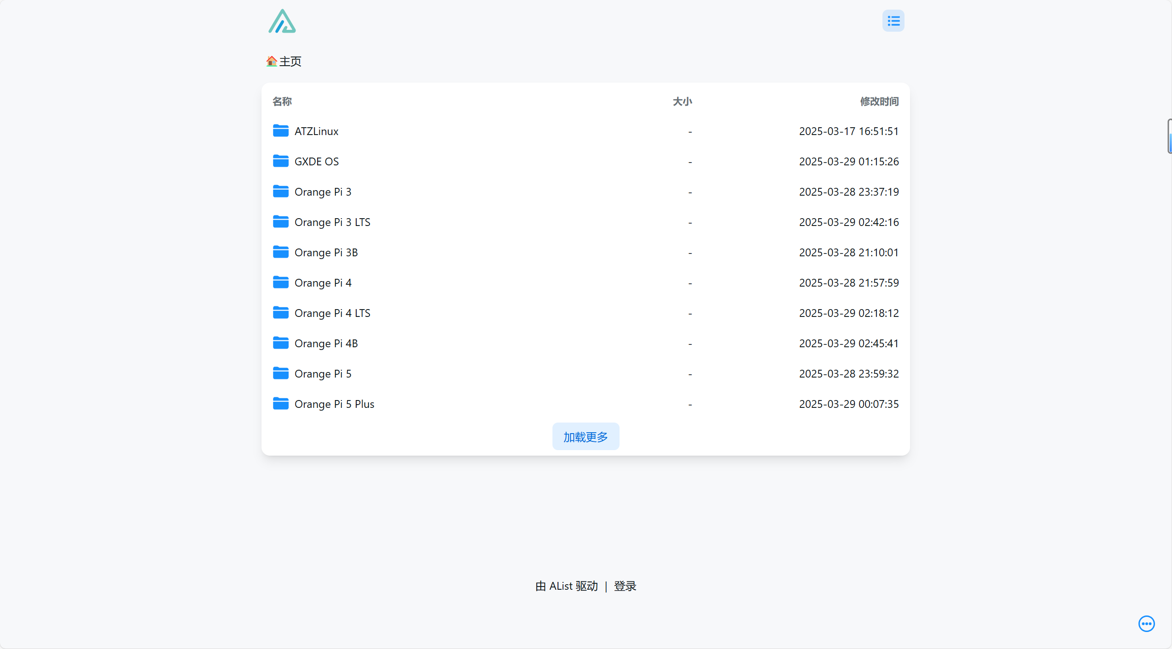The width and height of the screenshot is (1172, 649).
Task: Click the AList logo icon
Action: pos(282,21)
